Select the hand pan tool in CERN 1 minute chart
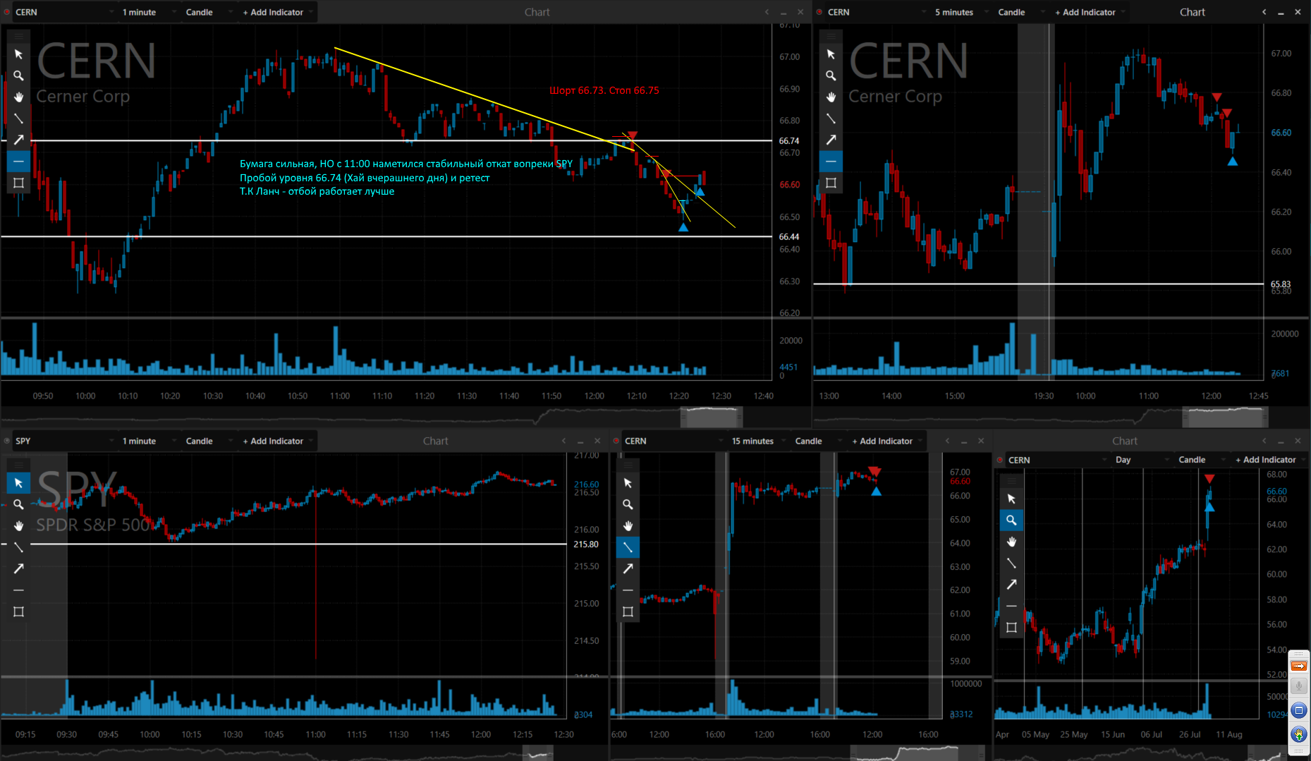 click(x=19, y=97)
